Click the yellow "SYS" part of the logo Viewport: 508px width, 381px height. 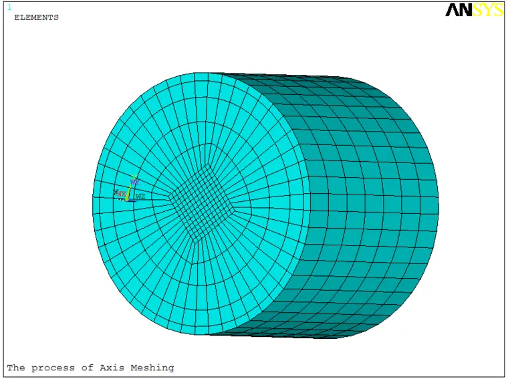click(x=489, y=10)
